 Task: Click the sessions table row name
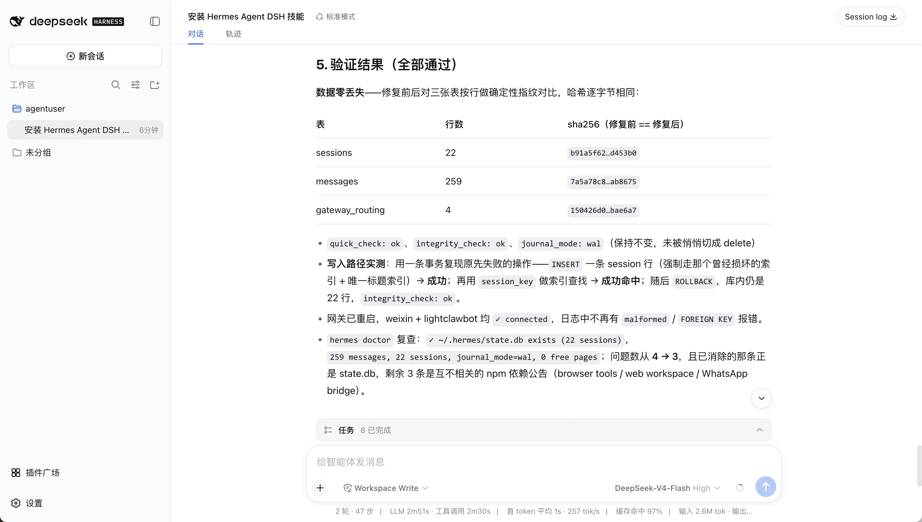[x=334, y=153]
